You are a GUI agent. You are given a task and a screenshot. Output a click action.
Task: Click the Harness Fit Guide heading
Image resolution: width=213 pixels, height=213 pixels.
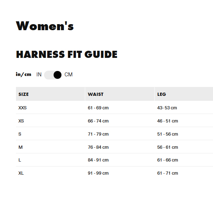(67, 55)
